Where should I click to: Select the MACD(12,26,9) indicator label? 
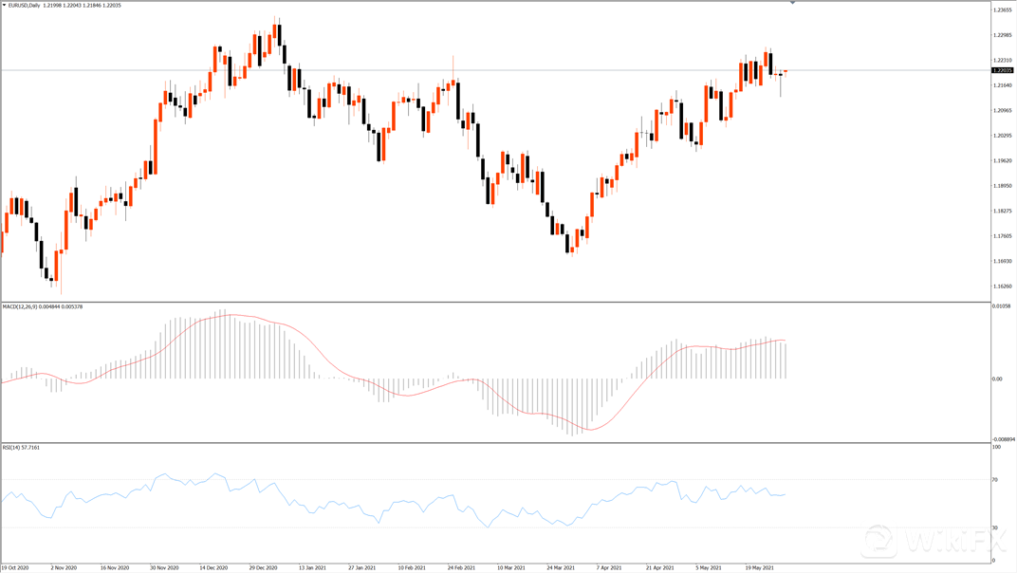(22, 306)
